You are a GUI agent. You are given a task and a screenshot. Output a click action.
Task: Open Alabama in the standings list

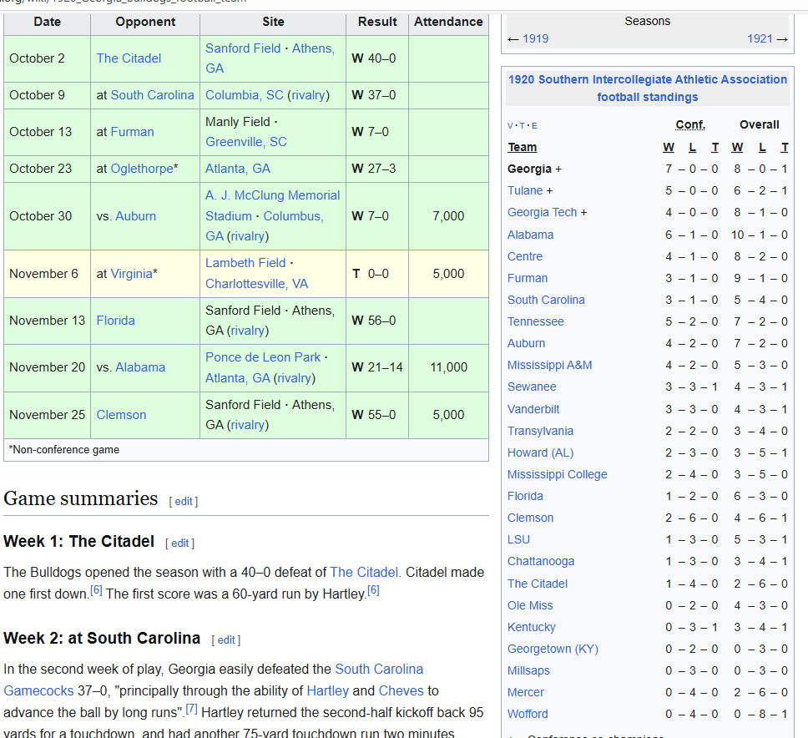click(530, 235)
